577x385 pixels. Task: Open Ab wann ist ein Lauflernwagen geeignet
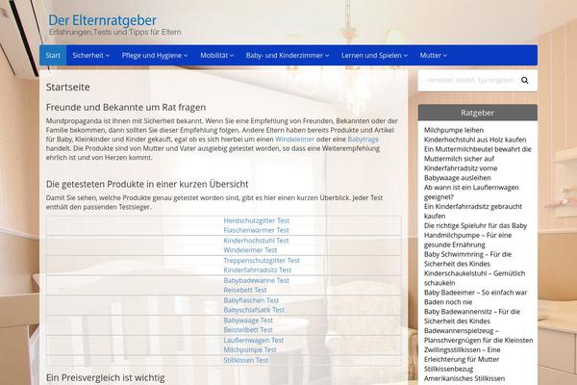[x=471, y=192]
